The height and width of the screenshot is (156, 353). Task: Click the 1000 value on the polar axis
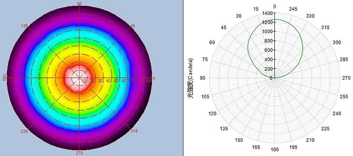coord(267,31)
